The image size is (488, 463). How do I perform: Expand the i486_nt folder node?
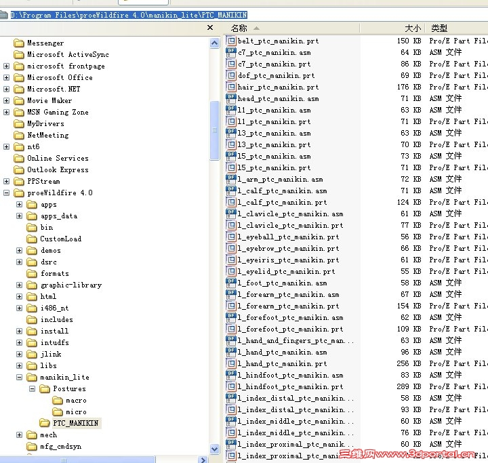19,308
